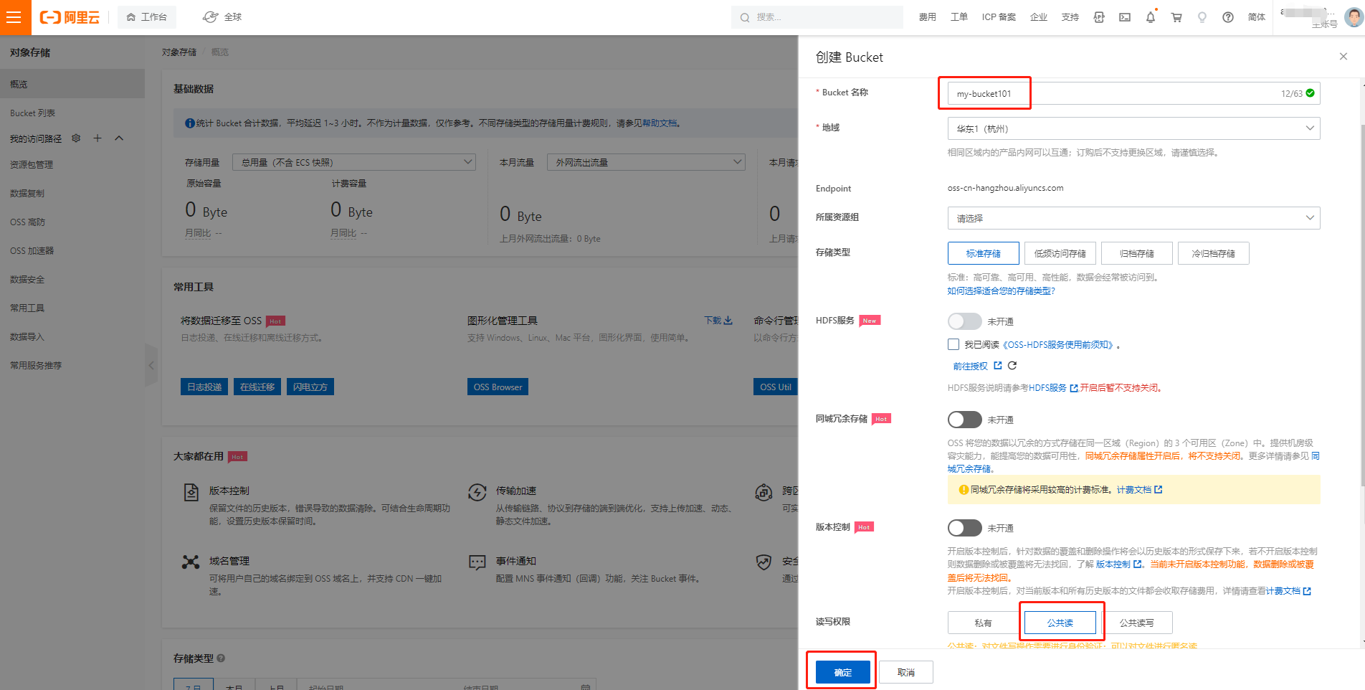Open the API explorer icon
This screenshot has height=690, width=1365.
pos(1099,17)
